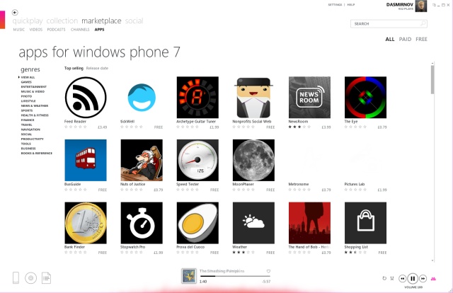
Task: Open the pink visualizer icon
Action: (433, 279)
